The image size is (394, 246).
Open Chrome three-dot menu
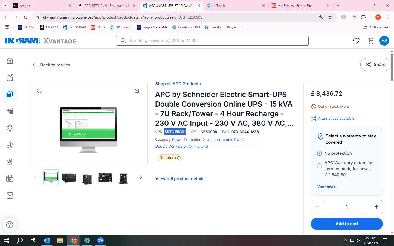click(388, 17)
